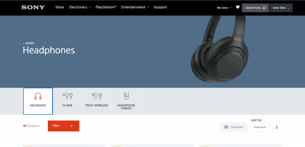Click the Headphones page heading
This screenshot has height=147, width=305.
tap(49, 50)
